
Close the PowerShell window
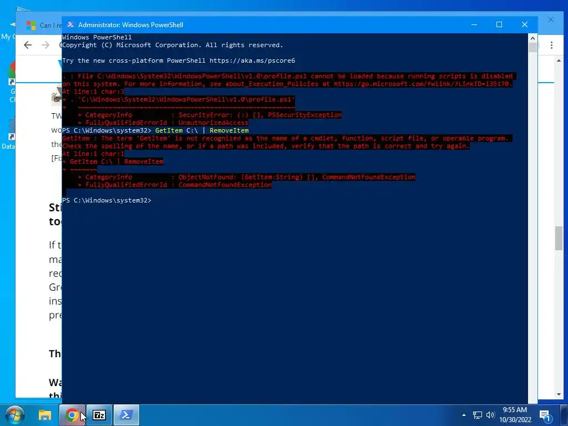[x=525, y=24]
